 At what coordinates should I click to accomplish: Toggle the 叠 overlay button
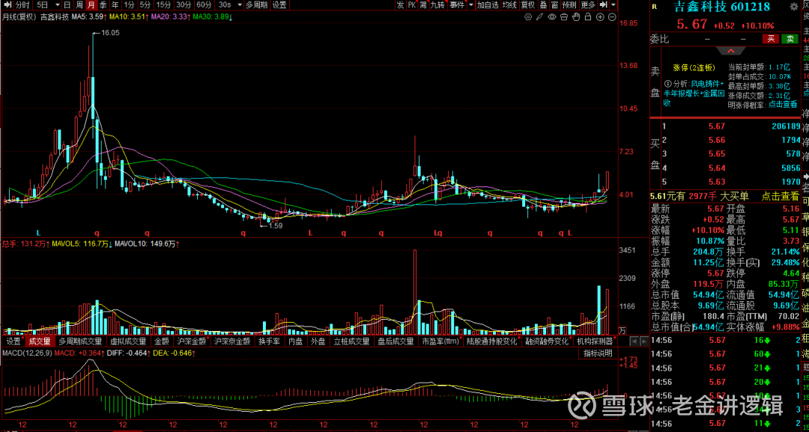point(543,5)
